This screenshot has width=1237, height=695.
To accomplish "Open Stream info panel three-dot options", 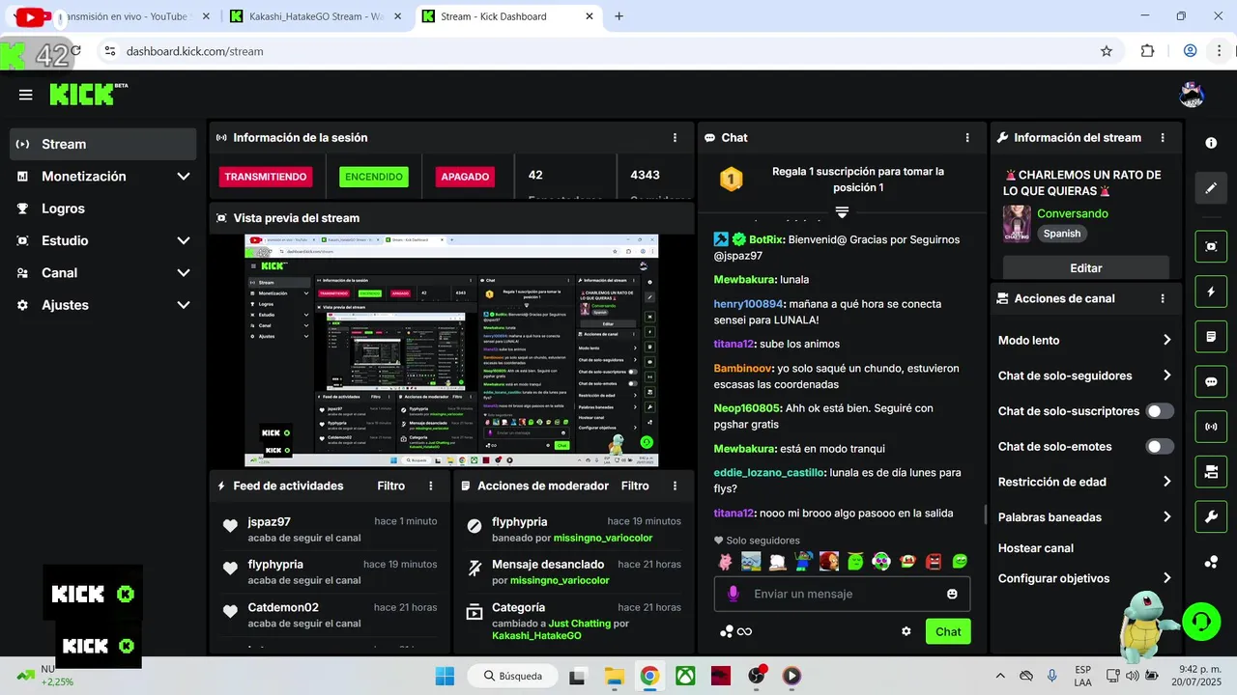I will [1163, 138].
